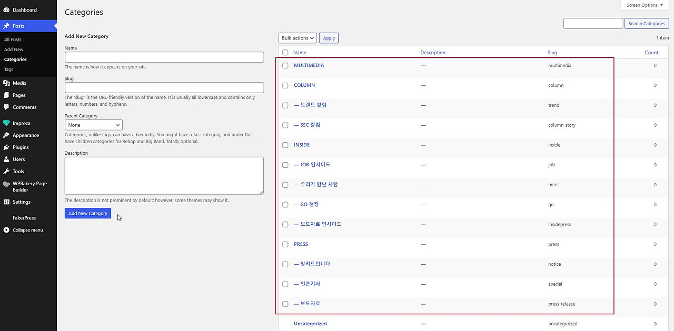This screenshot has width=674, height=331.
Task: Open All Posts submenu item
Action: click(13, 39)
